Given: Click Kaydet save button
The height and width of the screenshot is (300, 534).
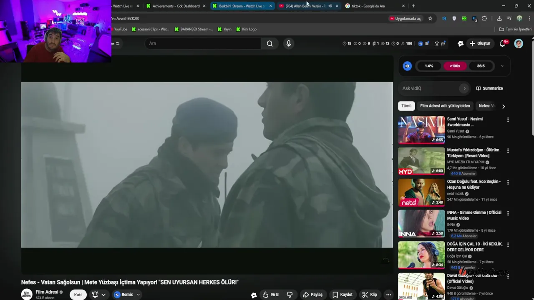Looking at the screenshot, I should click(x=342, y=295).
